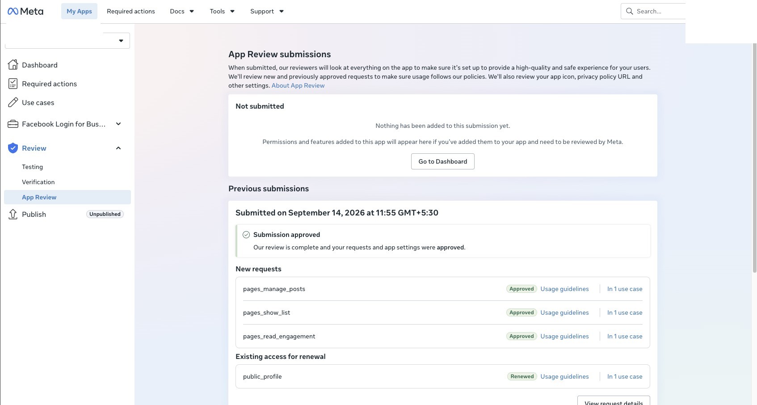Click the Search input field

tap(653, 11)
